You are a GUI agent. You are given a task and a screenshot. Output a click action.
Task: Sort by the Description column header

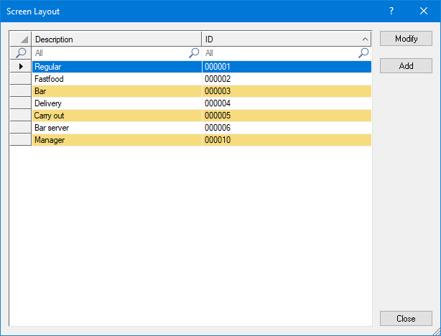pyautogui.click(x=116, y=39)
